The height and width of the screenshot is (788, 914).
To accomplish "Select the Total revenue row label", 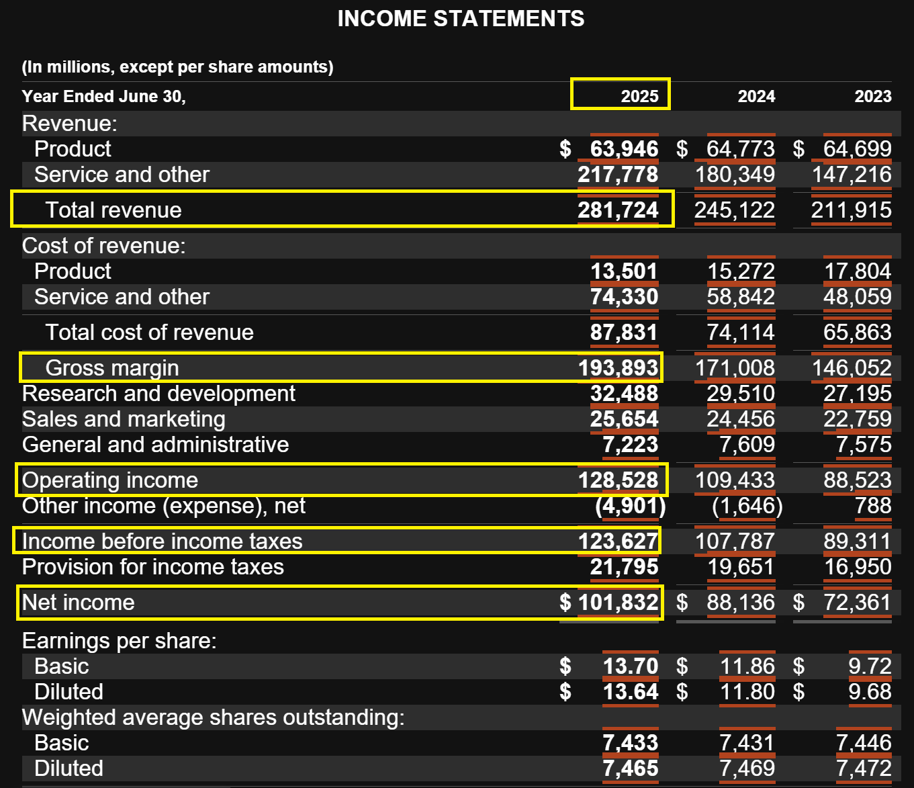I will click(x=113, y=210).
